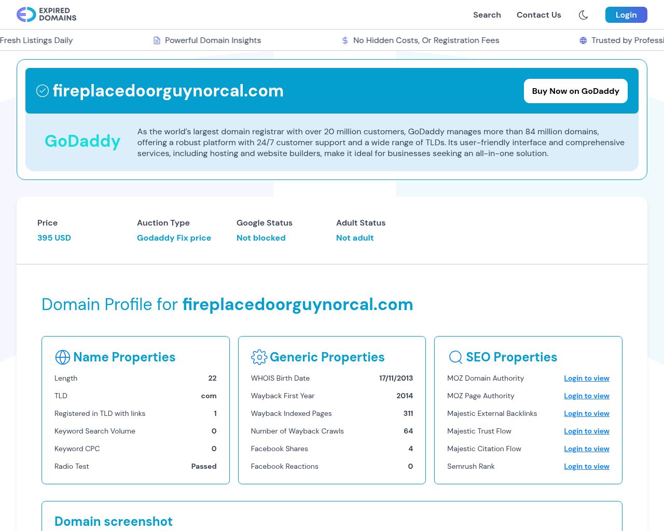Click the GoDaddy registrar logo text
Viewport: 664px width, 531px height.
[82, 141]
